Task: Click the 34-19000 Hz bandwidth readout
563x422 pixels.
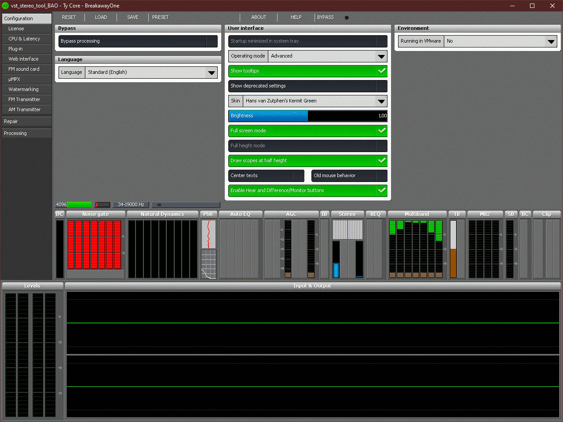Action: 131,205
